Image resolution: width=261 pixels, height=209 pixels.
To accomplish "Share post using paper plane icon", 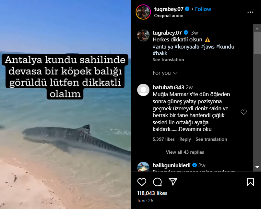I will [173, 182].
